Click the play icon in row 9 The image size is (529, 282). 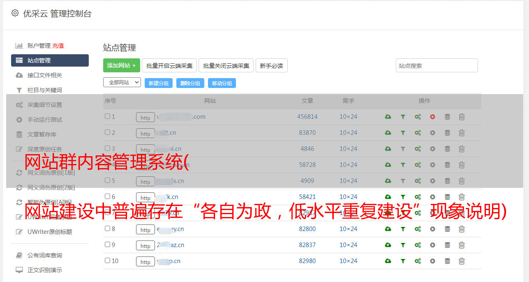[432, 245]
